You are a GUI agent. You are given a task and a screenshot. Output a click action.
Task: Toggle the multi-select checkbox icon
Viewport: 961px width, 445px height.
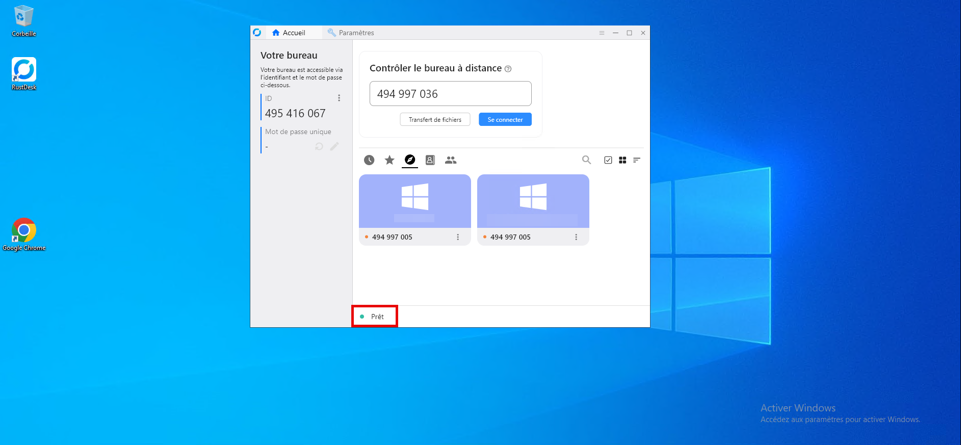(608, 160)
